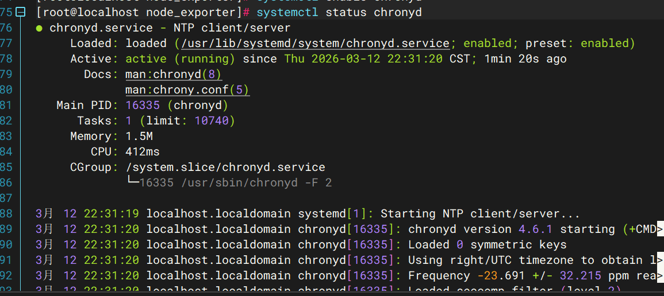Click the 'Thu 2026-03-12 22:31:20' timestamp
The width and height of the screenshot is (664, 296).
[x=364, y=59]
